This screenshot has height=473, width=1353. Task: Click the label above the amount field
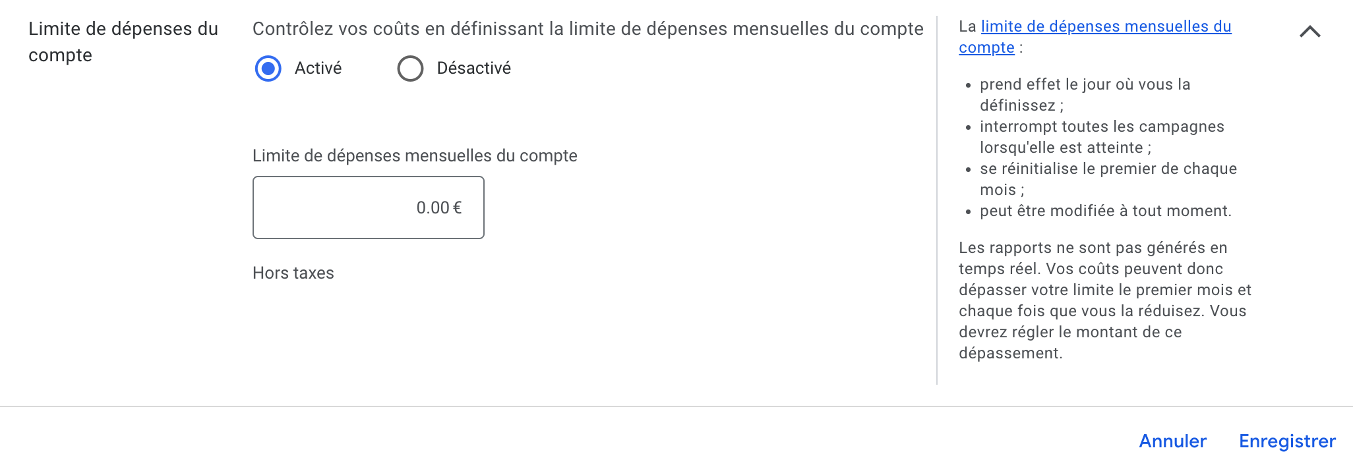[x=415, y=155]
